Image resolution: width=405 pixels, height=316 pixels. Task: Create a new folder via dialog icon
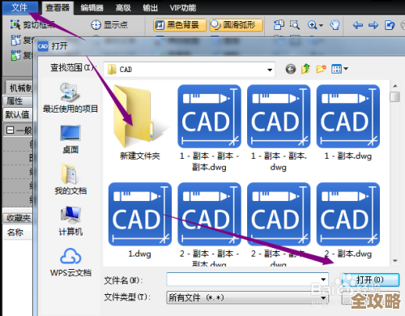[x=321, y=69]
